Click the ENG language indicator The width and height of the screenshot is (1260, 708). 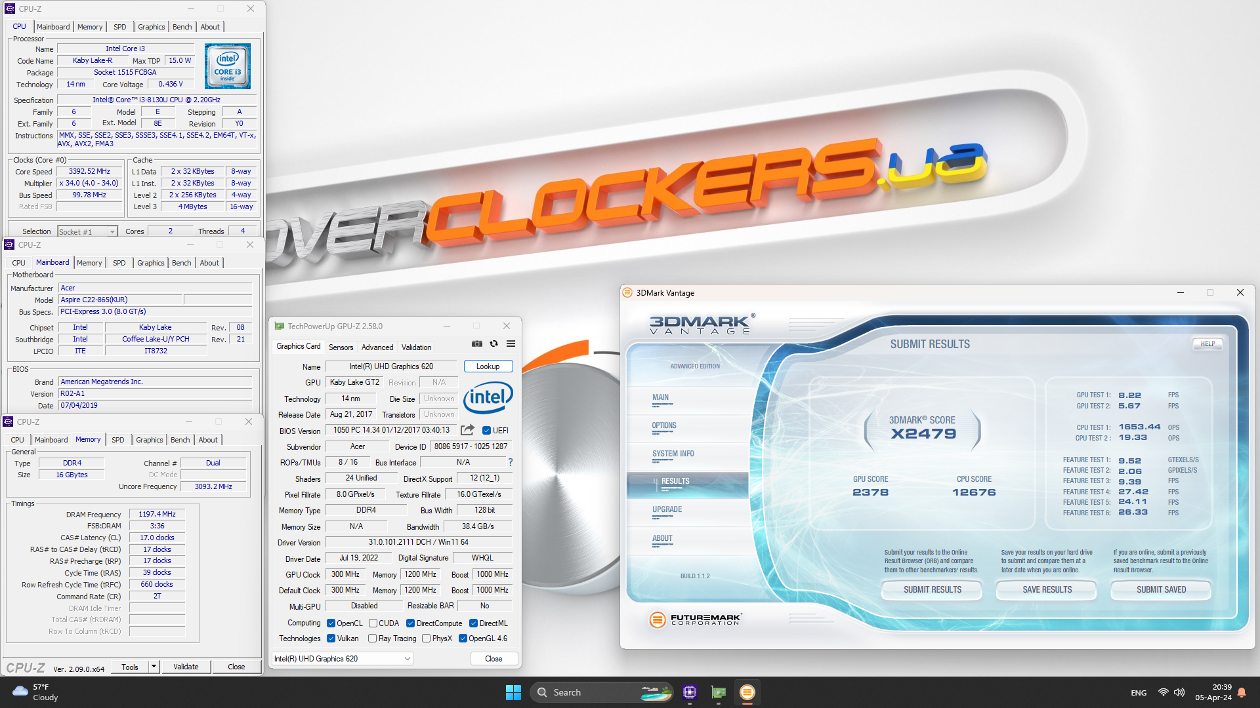1139,693
